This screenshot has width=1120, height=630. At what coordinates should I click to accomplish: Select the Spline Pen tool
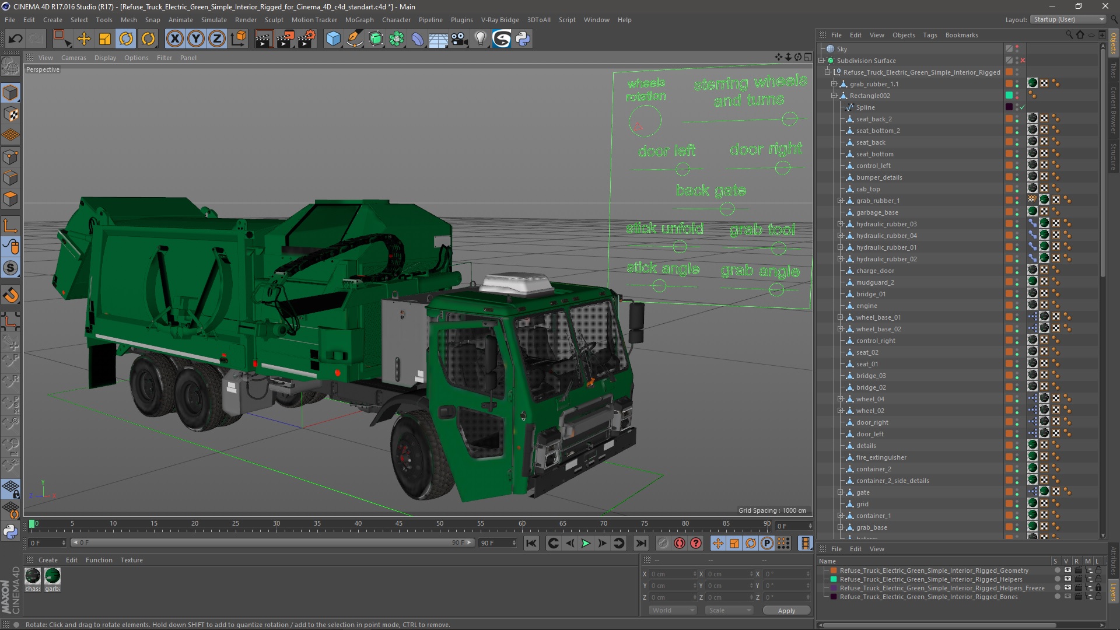354,39
